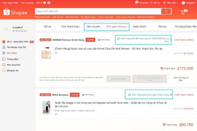The image size is (197, 131).
Task: Click the Đã Nhận Hàng button
Action: coord(118,79)
